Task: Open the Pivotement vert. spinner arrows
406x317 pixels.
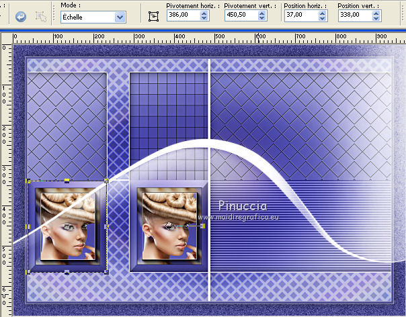Action: pyautogui.click(x=262, y=15)
